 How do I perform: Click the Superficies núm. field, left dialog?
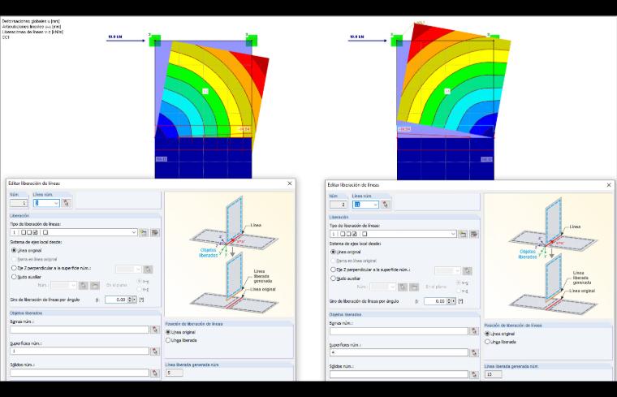click(x=80, y=351)
